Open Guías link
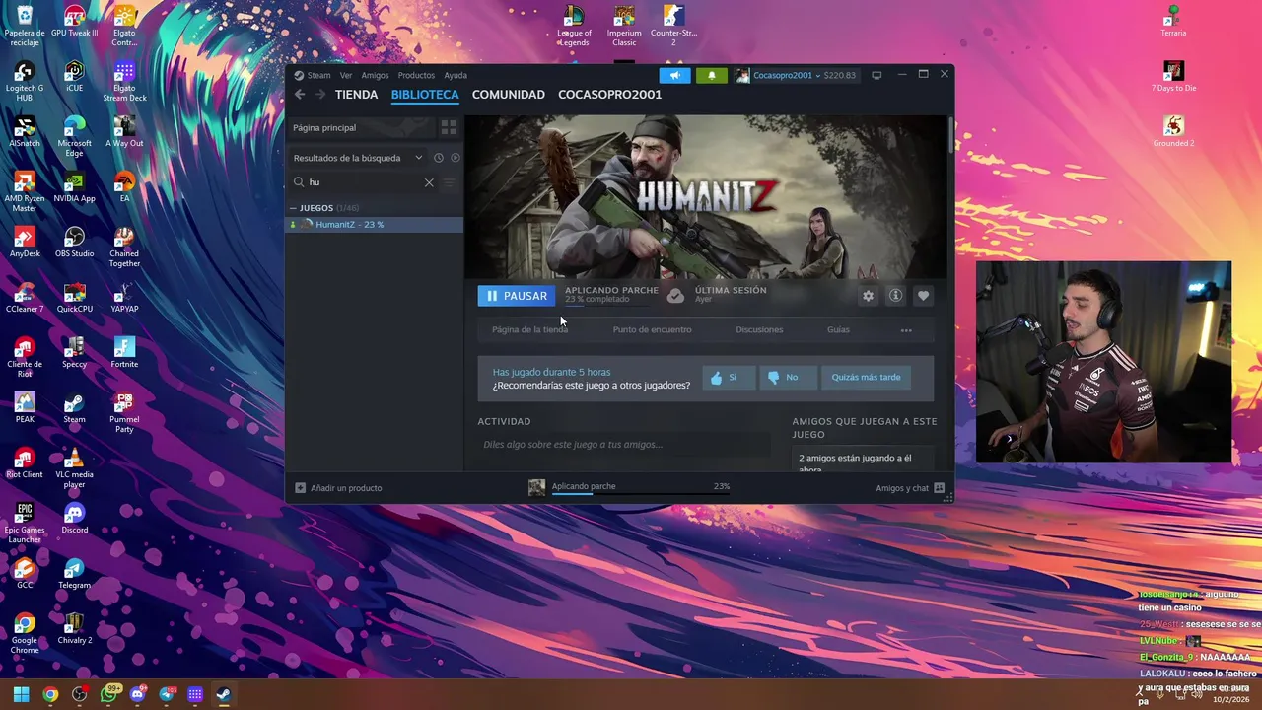Image resolution: width=1262 pixels, height=710 pixels. pos(838,330)
